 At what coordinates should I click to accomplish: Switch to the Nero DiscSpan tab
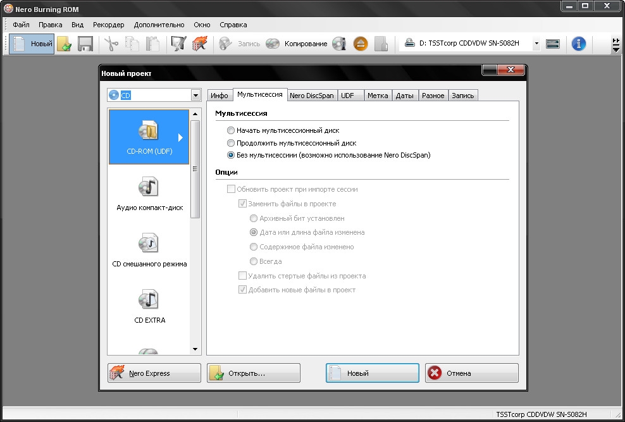(x=311, y=96)
